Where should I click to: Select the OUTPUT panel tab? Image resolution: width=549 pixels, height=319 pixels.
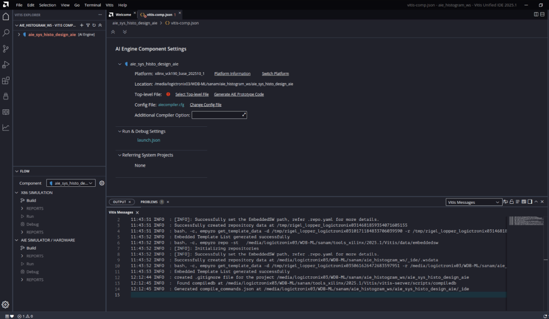pos(120,202)
